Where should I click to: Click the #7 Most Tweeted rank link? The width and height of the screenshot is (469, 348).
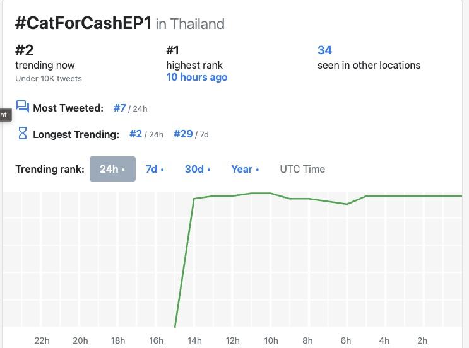click(120, 108)
